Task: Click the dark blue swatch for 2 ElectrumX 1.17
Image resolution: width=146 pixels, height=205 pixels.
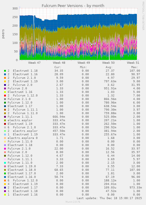Action: click(5, 188)
